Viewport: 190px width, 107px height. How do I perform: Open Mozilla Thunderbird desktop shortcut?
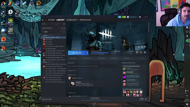3,32
